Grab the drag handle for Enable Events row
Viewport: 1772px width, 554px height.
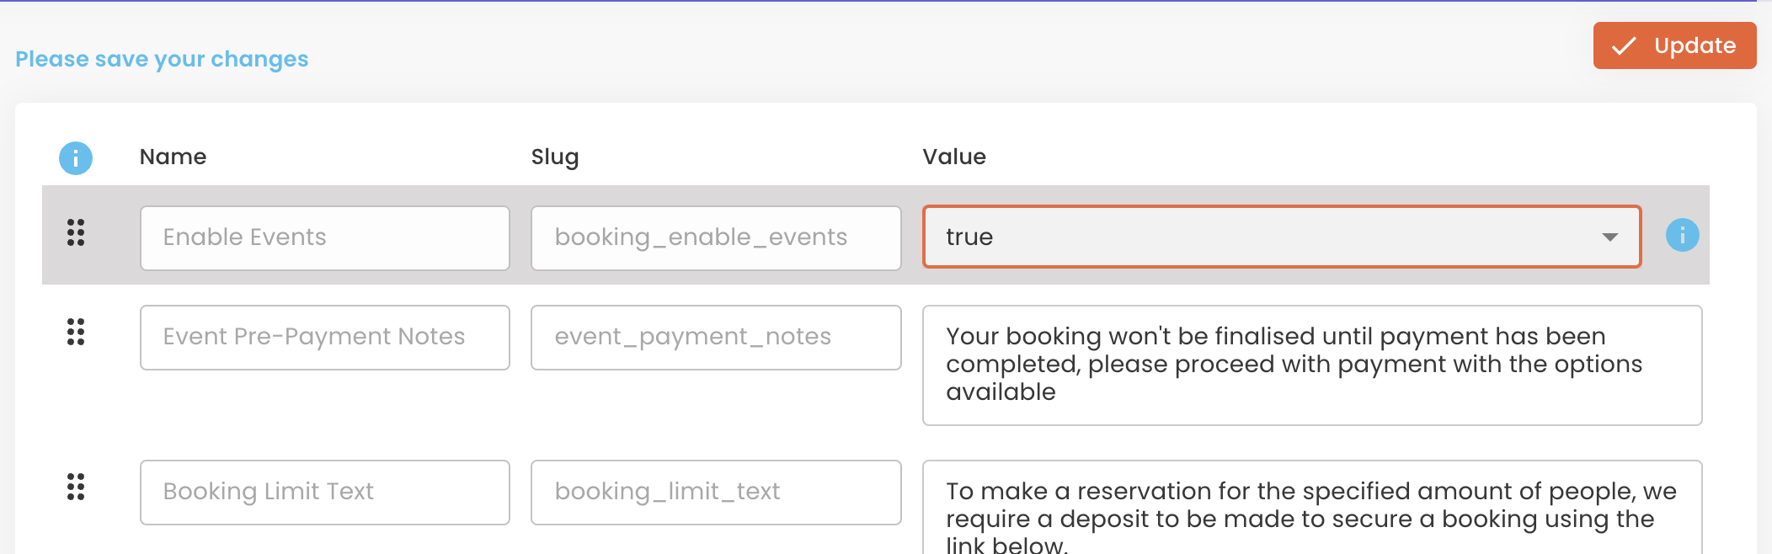(x=76, y=232)
